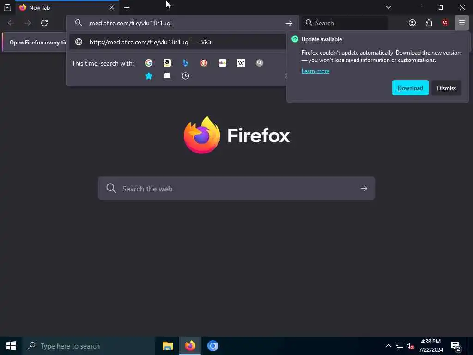Open the Firefox application menu
Viewport: 473px width, 355px height.
click(461, 23)
